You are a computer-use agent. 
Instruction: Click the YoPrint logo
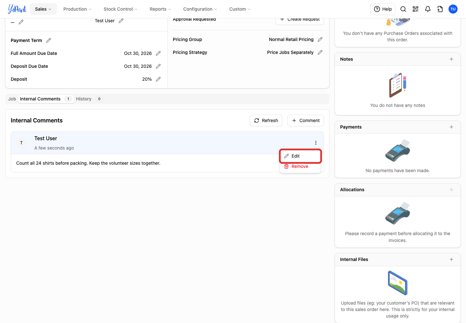coord(17,9)
